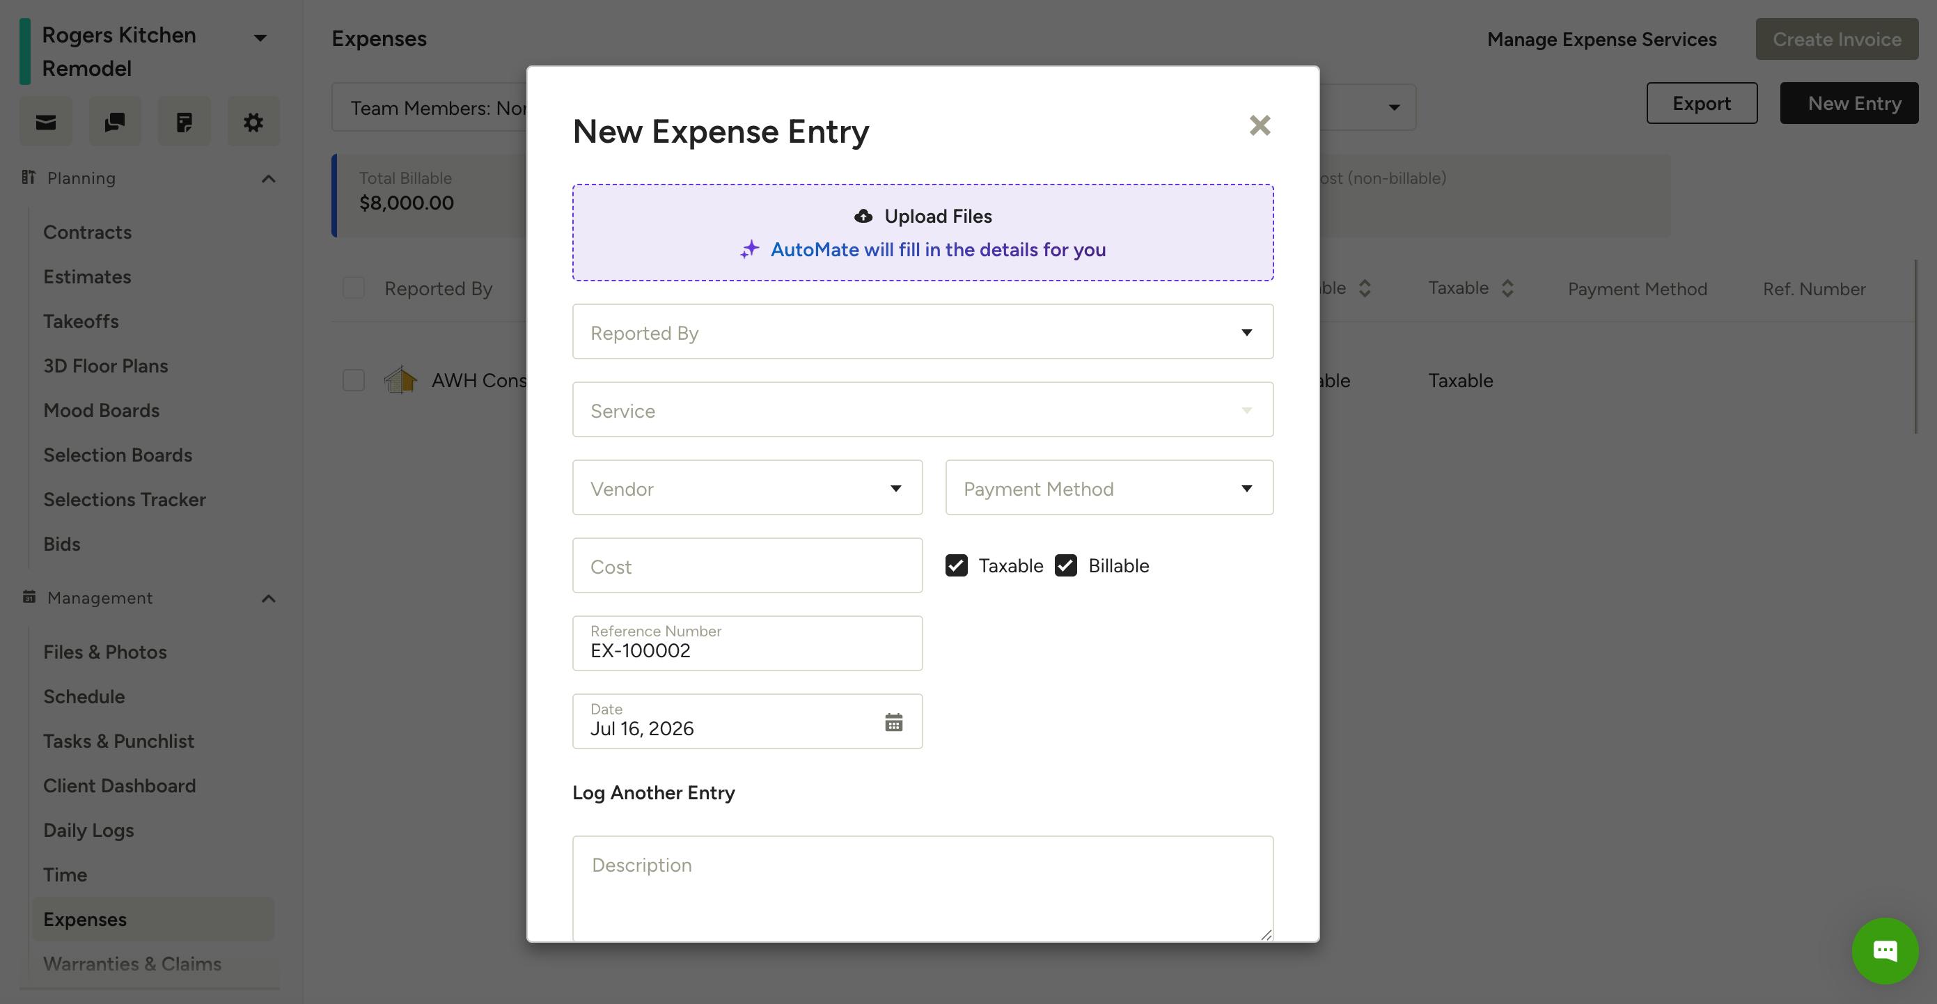Open the Service dropdown
This screenshot has width=1937, height=1004.
click(923, 410)
